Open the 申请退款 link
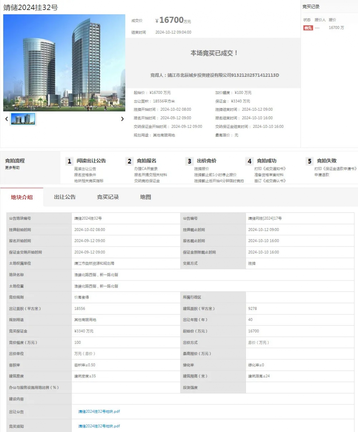The height and width of the screenshot is (432, 358). 322,175
